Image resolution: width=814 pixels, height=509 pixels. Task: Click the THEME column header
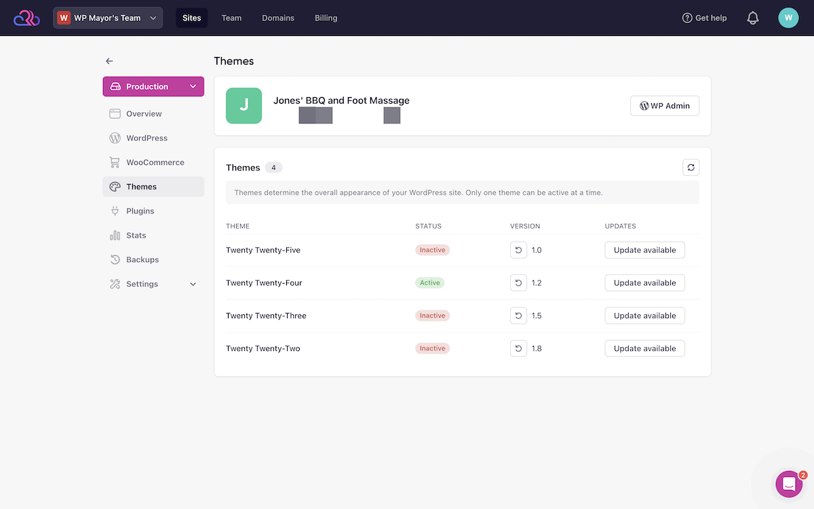[x=238, y=226]
